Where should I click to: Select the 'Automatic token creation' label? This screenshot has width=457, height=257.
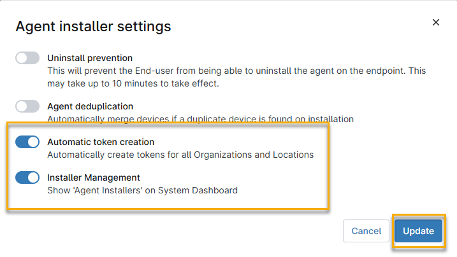[101, 142]
